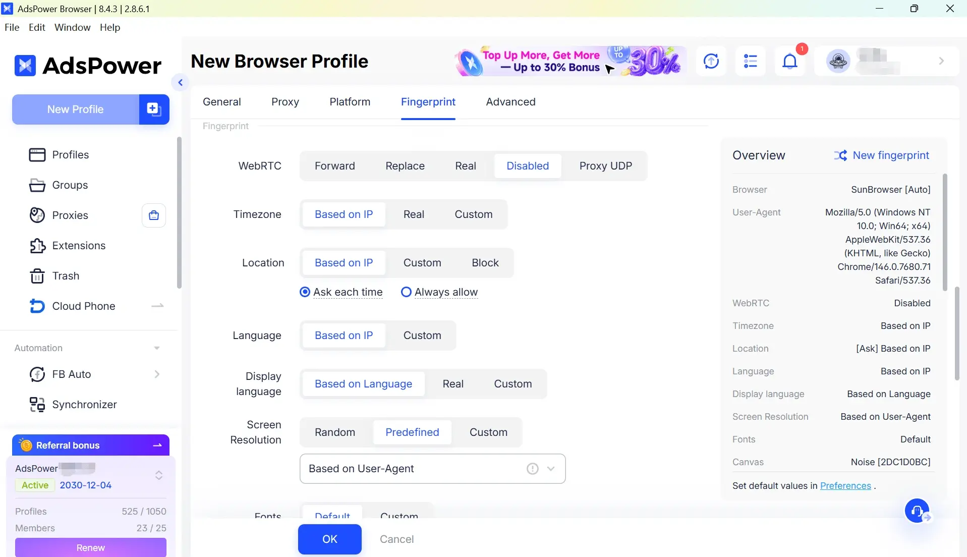The width and height of the screenshot is (967, 557).
Task: Switch to the Proxy tab
Action: (285, 102)
